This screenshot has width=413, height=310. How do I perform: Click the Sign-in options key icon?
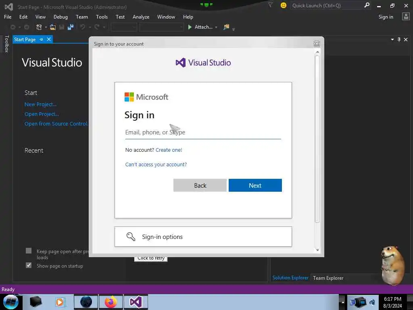(131, 237)
